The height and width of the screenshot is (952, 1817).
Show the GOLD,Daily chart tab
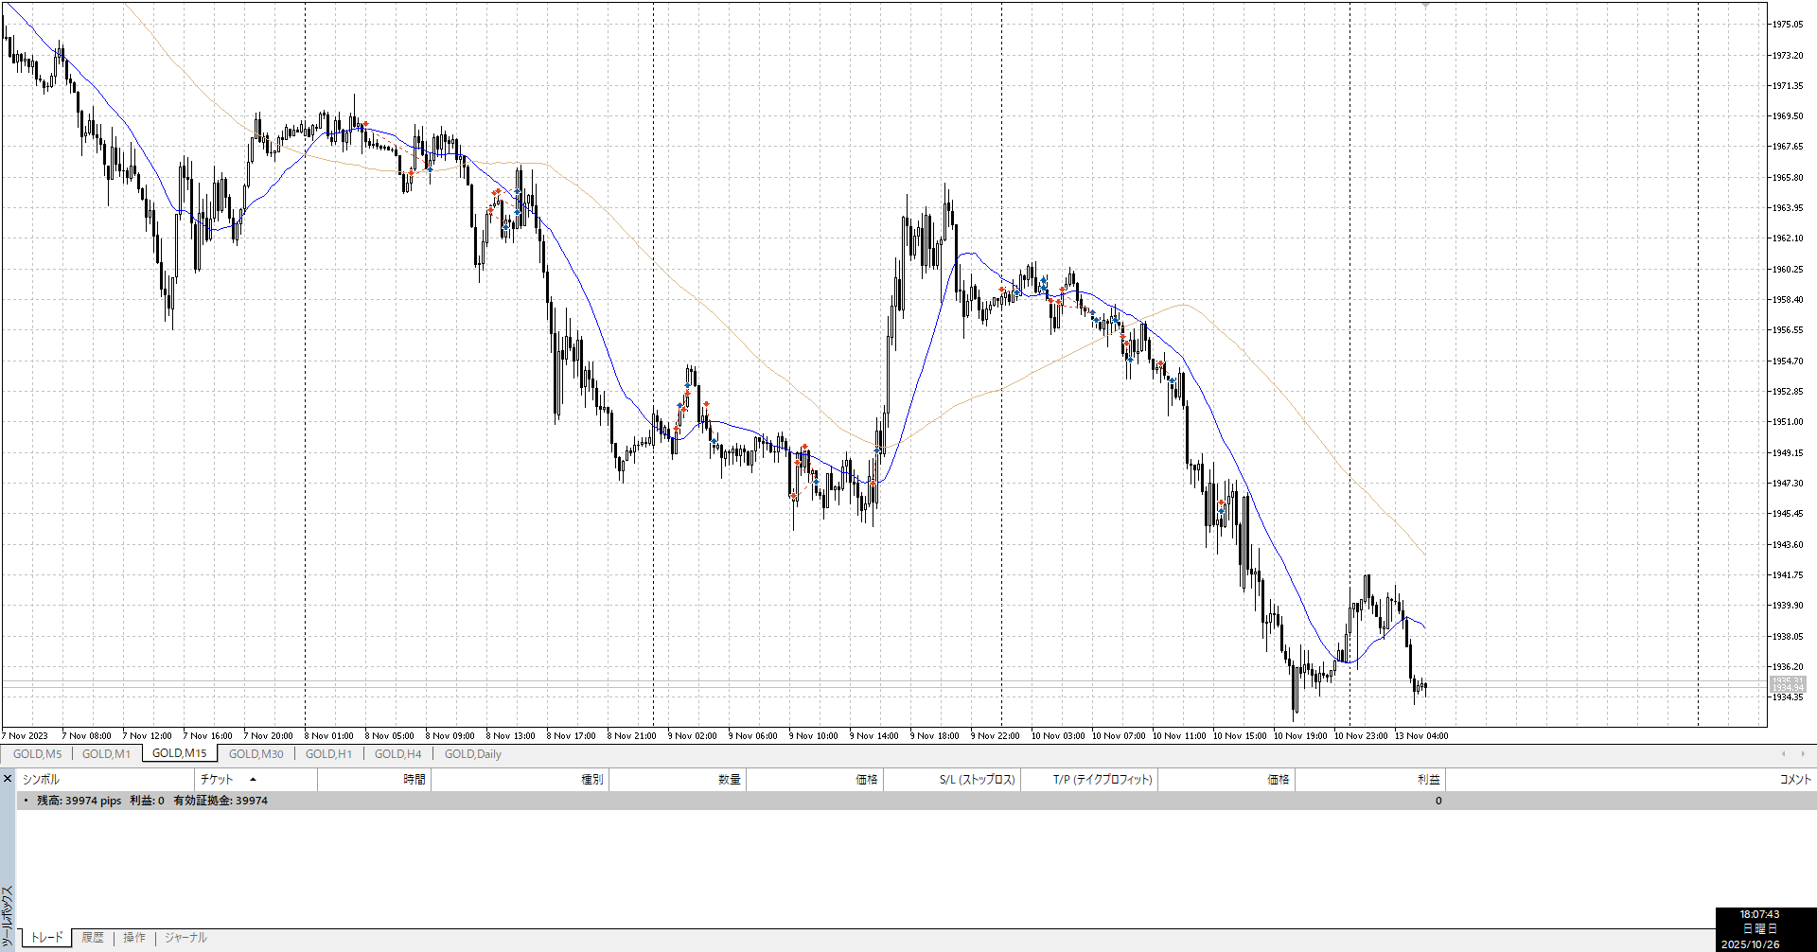tap(472, 754)
